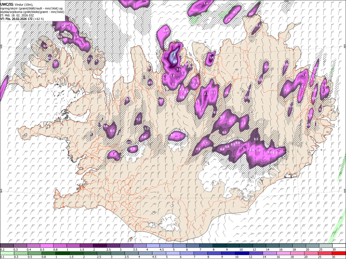Pick bright red rain swatch after 30
This screenshot has width=346, height=259.
point(338,253)
